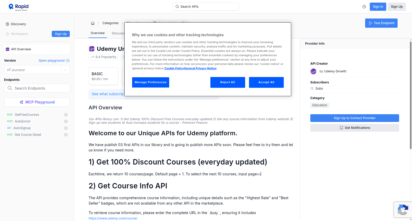The height and width of the screenshot is (221, 412).
Task: Click info icon next to GetFreeCourses
Action: [x=66, y=115]
